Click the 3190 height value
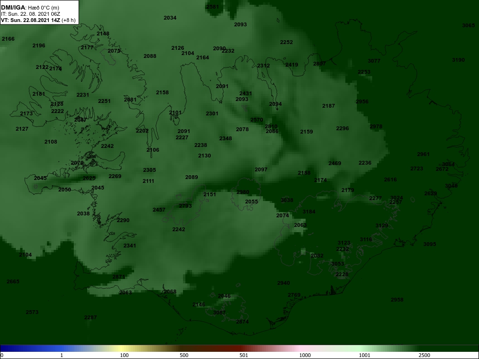Image resolution: width=479 pixels, height=359 pixels. click(x=458, y=60)
